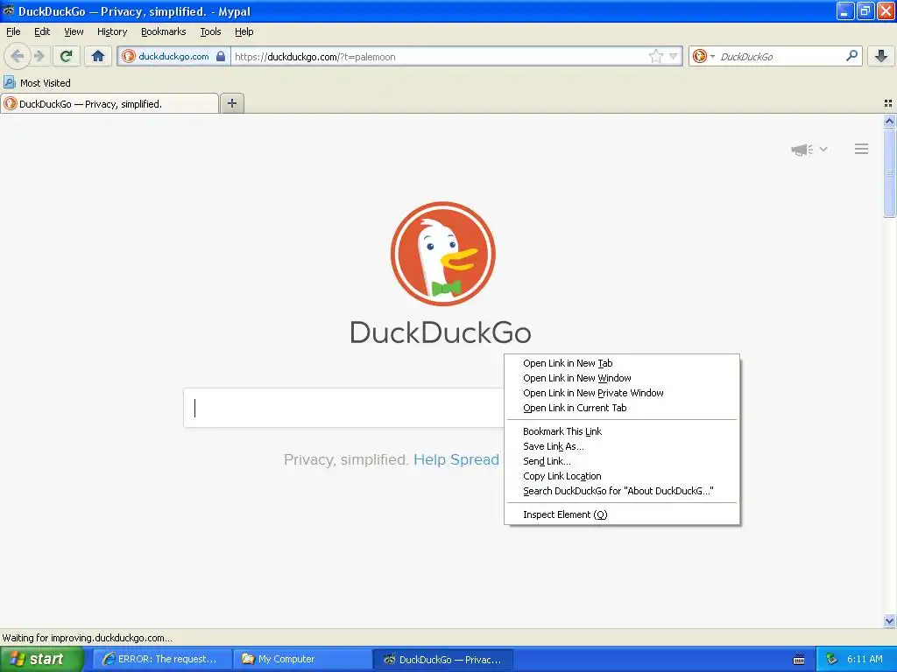Click the vertical scrollbar thumb
Image resolution: width=897 pixels, height=672 pixels.
coord(889,172)
